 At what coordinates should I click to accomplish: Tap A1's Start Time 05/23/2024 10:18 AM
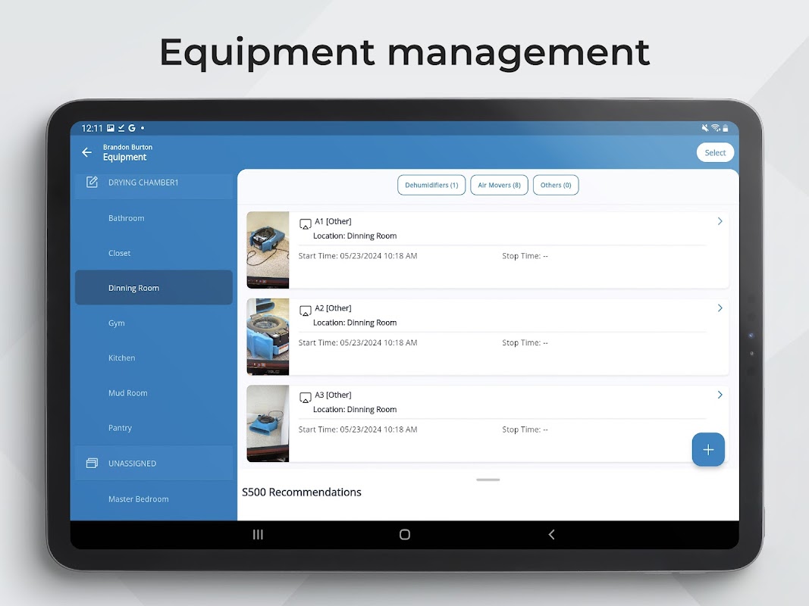click(358, 255)
